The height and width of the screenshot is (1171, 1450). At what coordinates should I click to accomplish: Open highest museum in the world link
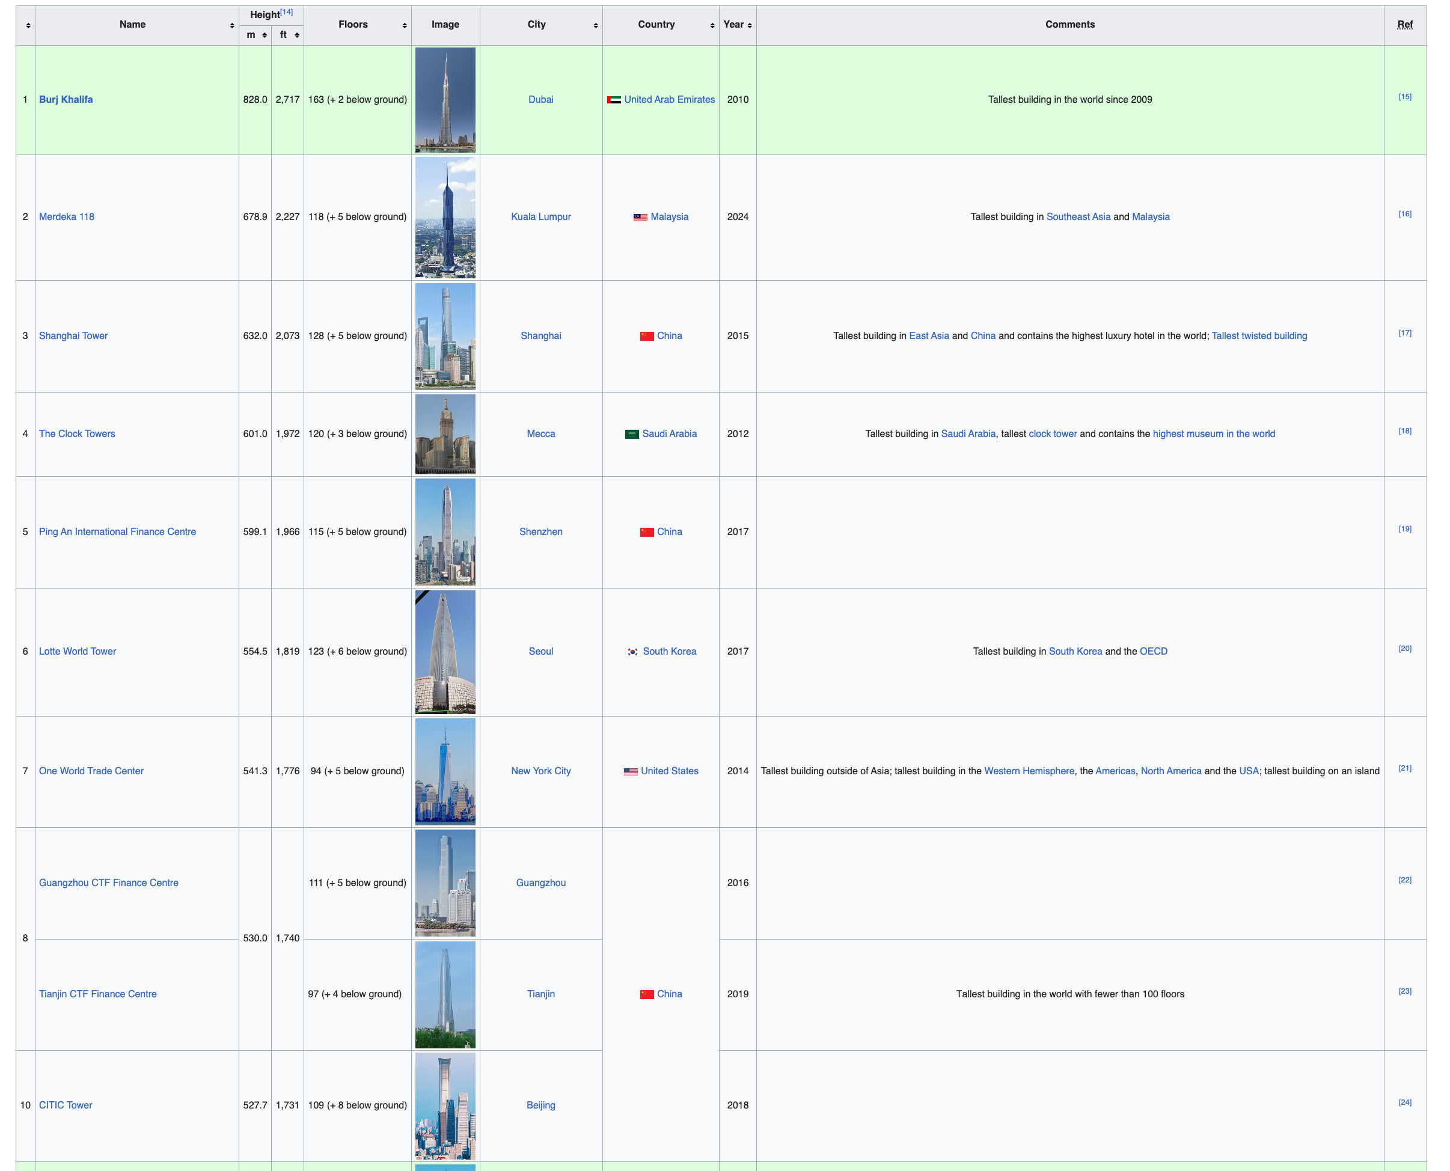(x=1214, y=434)
